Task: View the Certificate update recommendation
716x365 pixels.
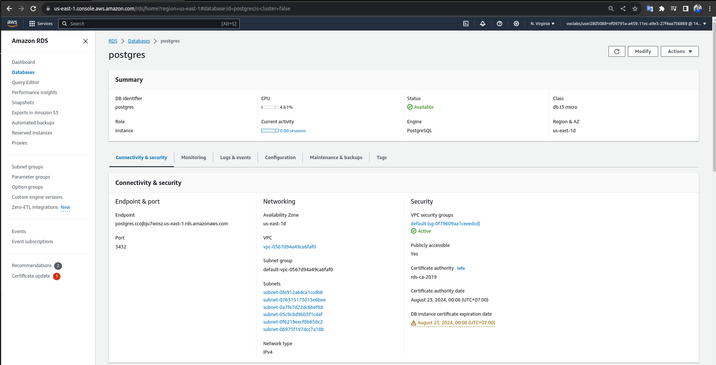Action: pos(31,276)
